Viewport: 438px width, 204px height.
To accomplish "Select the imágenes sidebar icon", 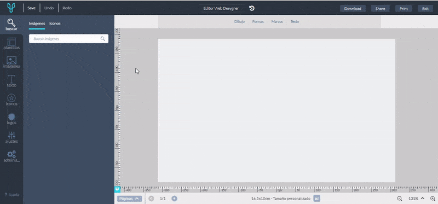I will pyautogui.click(x=11, y=62).
